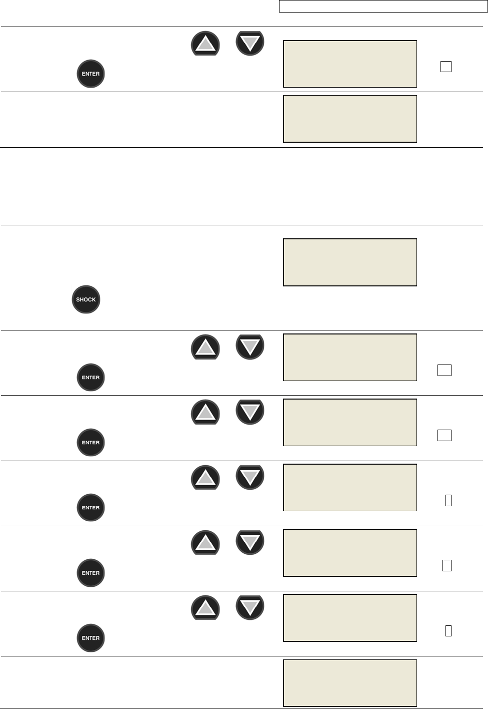Tick the bottom-most small checkbox at right
488x709 pixels.
448,630
